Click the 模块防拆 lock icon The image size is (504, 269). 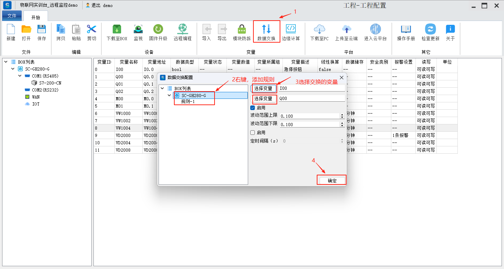click(x=242, y=32)
